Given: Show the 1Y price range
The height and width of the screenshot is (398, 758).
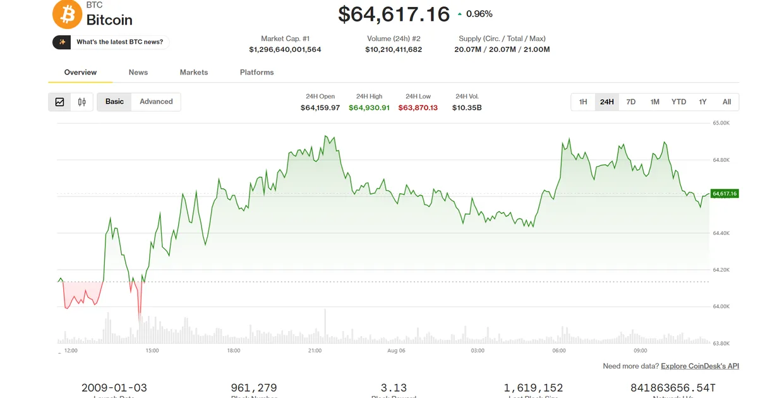Looking at the screenshot, I should point(703,102).
